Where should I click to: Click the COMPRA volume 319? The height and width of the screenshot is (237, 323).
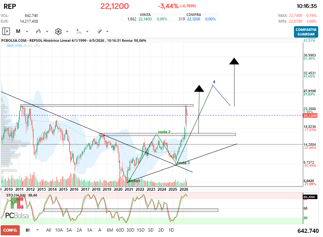coord(182,19)
